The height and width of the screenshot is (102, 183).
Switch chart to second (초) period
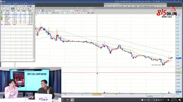[x=52, y=11]
